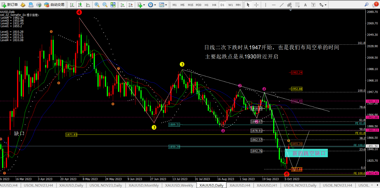This screenshot has width=380, height=188.
Task: Toggle chart auto scroll
Action: [x=123, y=5]
